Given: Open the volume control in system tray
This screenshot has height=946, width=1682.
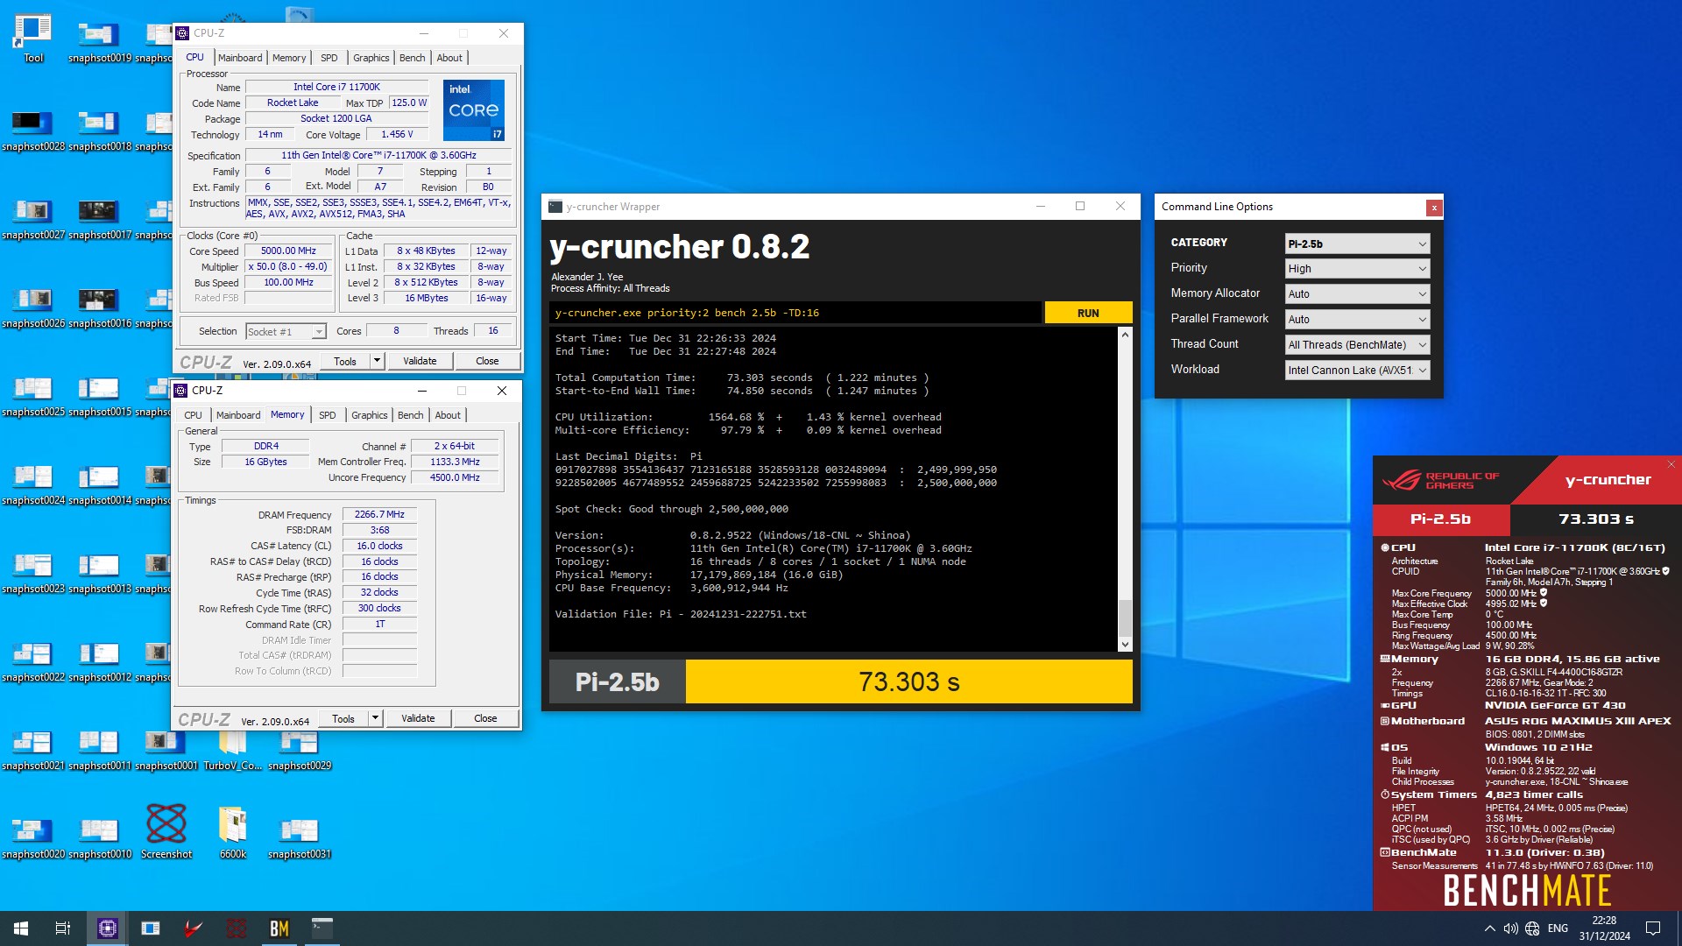Looking at the screenshot, I should 1510,928.
